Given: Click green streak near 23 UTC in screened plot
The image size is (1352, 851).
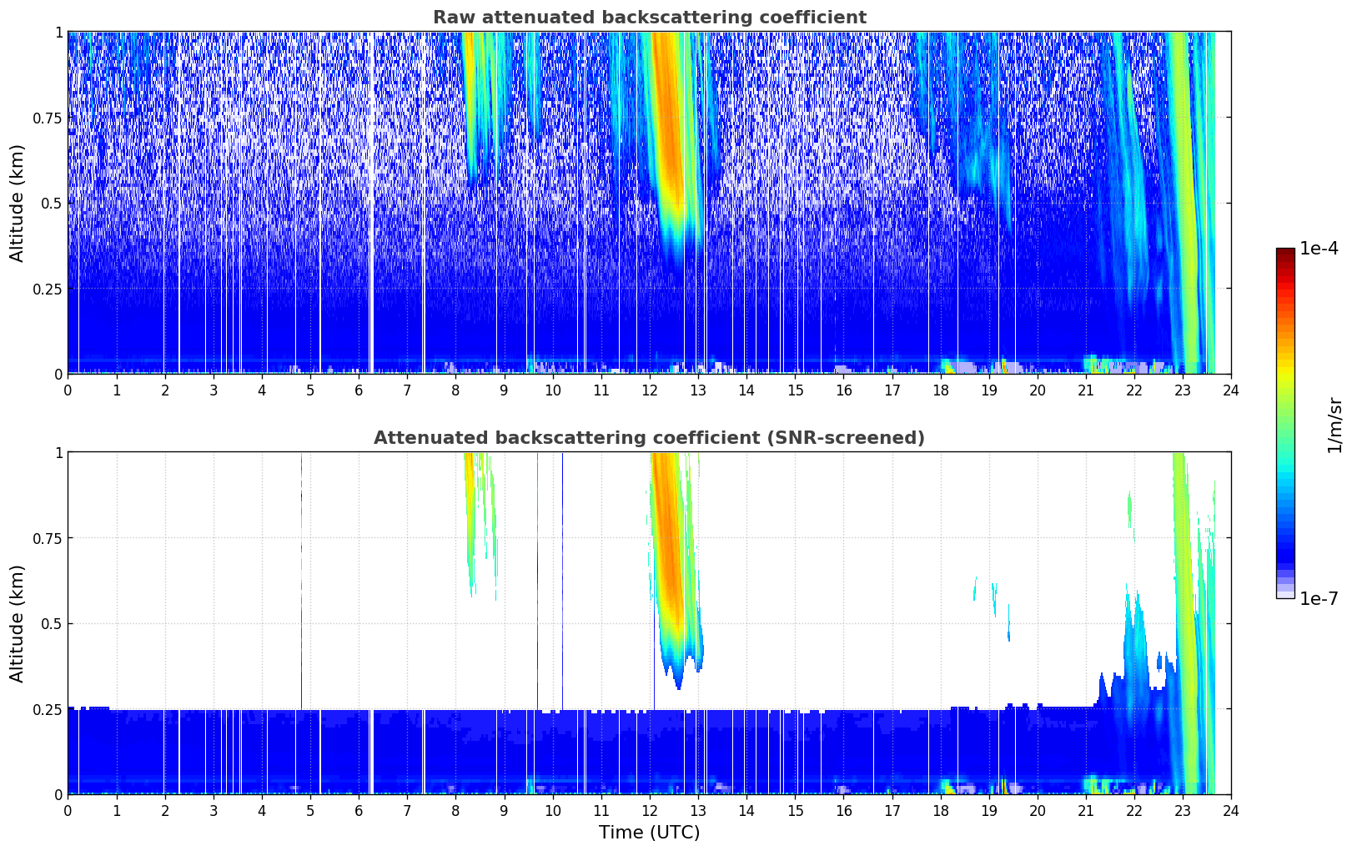Looking at the screenshot, I should 1183,584.
